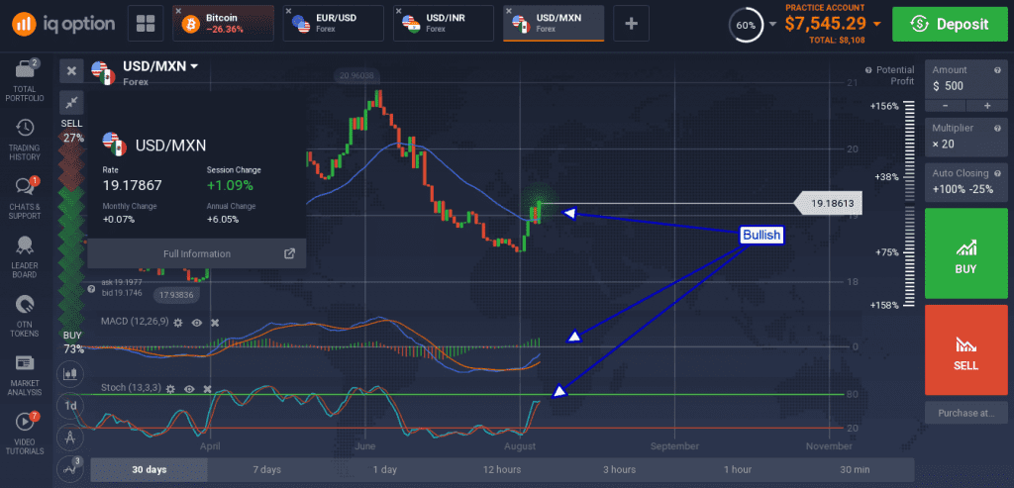Viewport: 1014px width, 488px height.
Task: Open the drawing tools compass icon
Action: tap(70, 438)
